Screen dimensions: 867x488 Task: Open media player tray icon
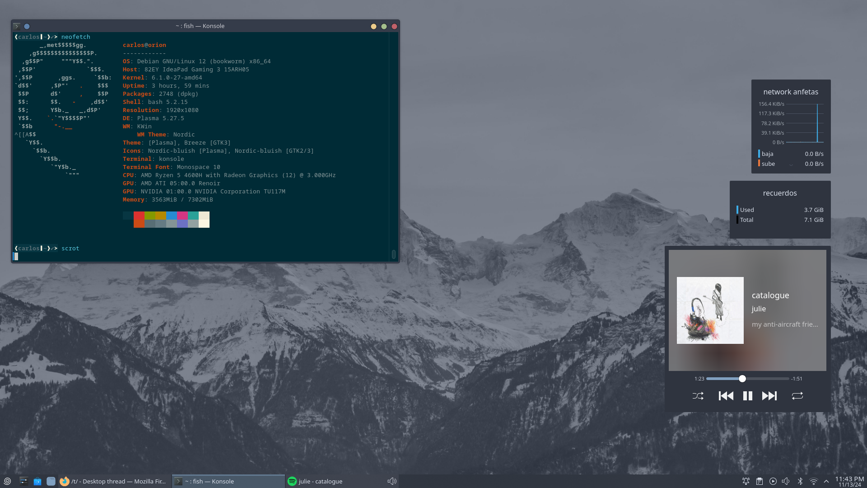[x=773, y=481]
